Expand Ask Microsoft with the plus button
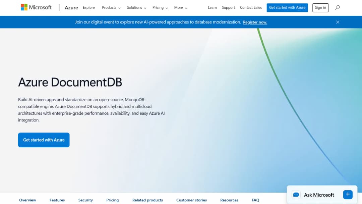 (348, 195)
